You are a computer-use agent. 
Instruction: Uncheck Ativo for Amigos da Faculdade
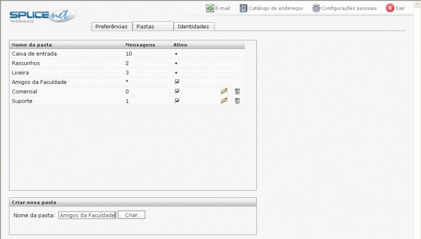[x=177, y=82]
